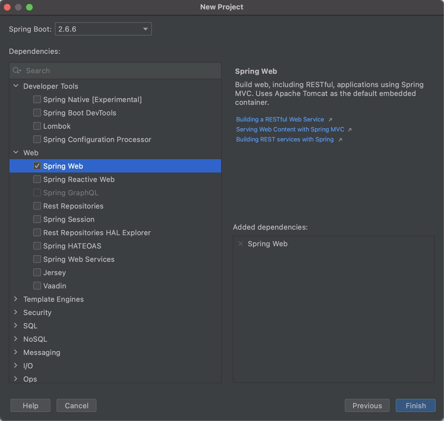The height and width of the screenshot is (421, 444).
Task: Enable the Spring Session checkbox
Action: (37, 219)
